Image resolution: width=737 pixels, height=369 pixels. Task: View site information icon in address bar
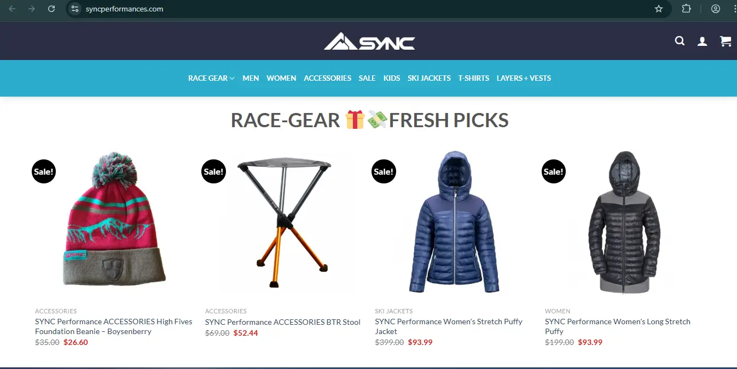(x=76, y=9)
